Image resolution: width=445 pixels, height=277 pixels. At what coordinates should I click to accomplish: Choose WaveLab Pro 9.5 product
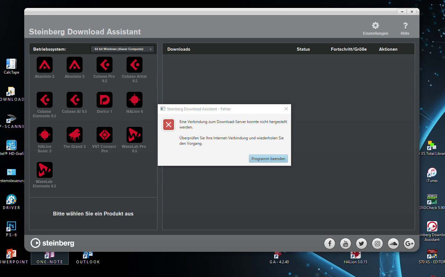(x=135, y=135)
